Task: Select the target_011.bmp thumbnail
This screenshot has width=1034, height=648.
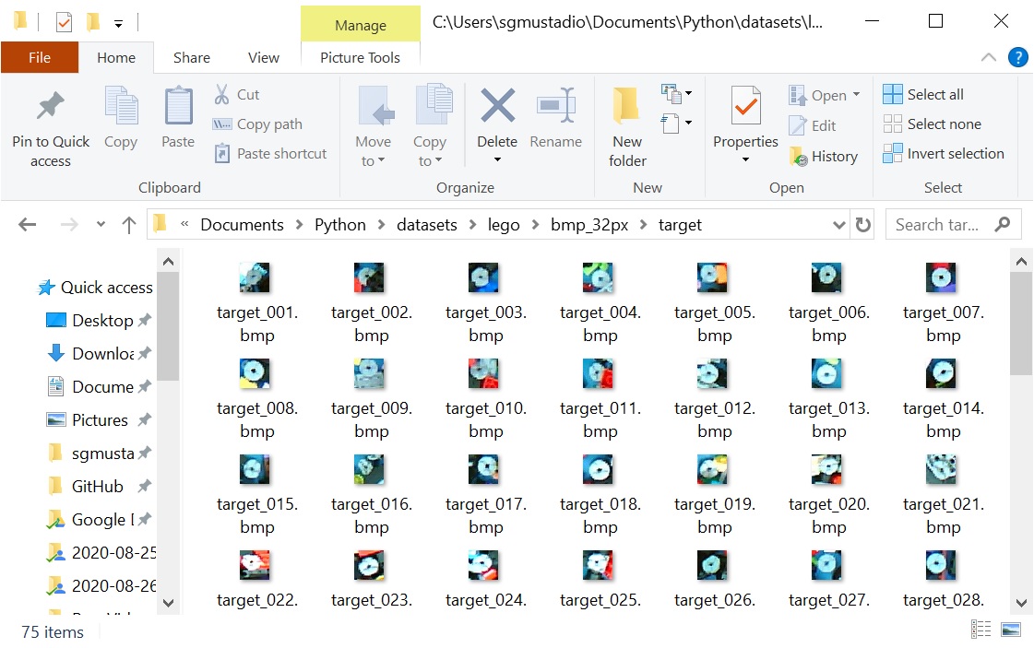Action: tap(600, 373)
